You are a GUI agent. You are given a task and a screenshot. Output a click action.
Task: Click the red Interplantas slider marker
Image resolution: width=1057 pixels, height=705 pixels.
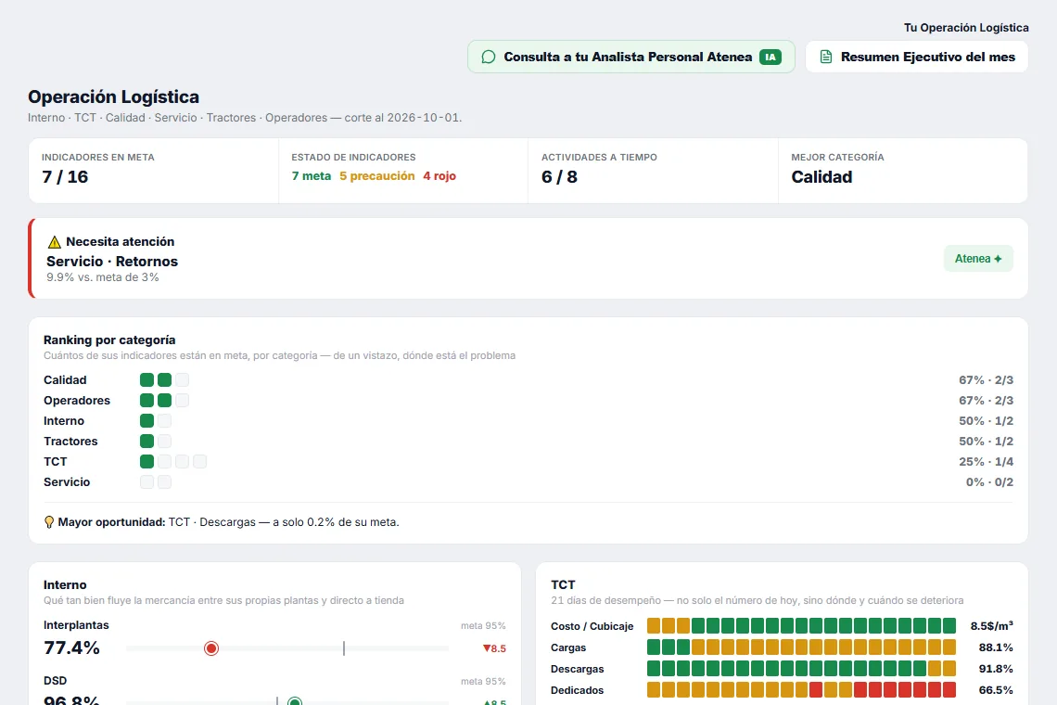211,648
